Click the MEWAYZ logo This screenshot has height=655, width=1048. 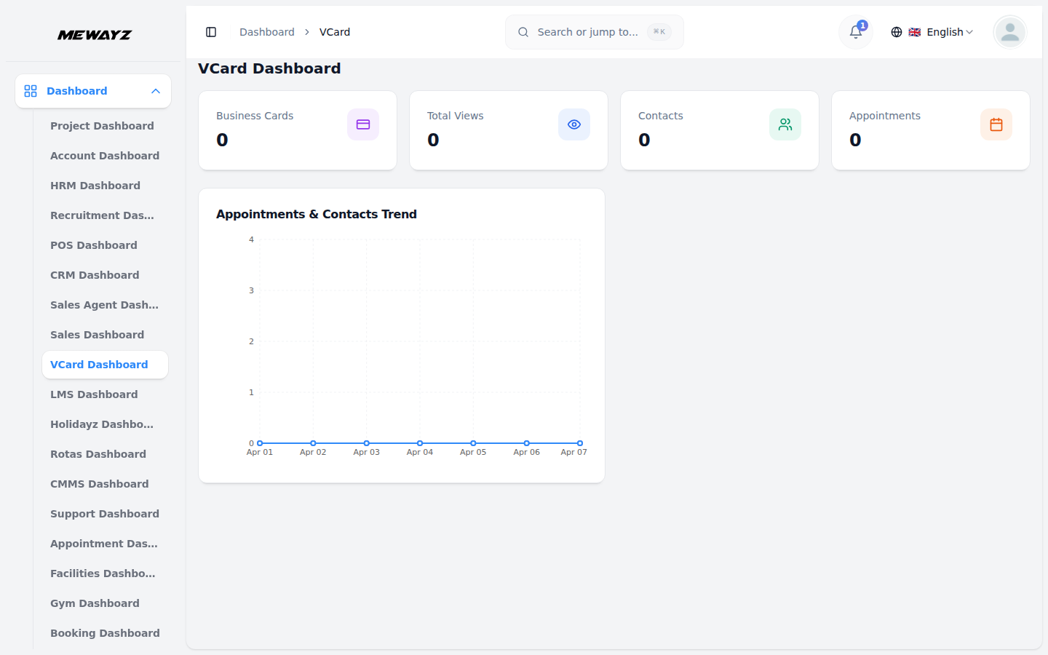[95, 35]
